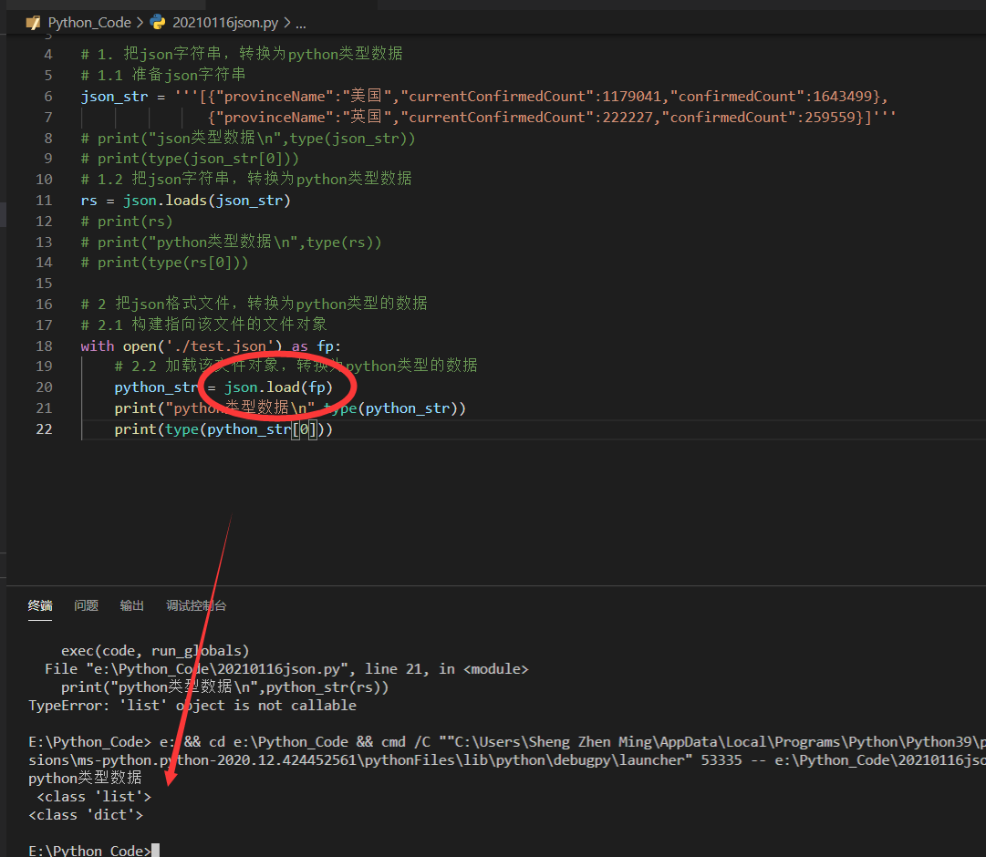This screenshot has width=986, height=857.
Task: Click comment "# 2.1 构建指向该文件的文件对象"
Action: (203, 325)
